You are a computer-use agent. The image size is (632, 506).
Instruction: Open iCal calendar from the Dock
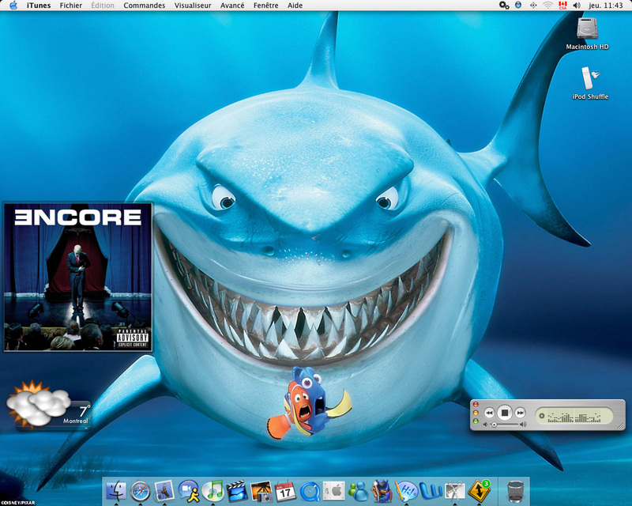[285, 492]
